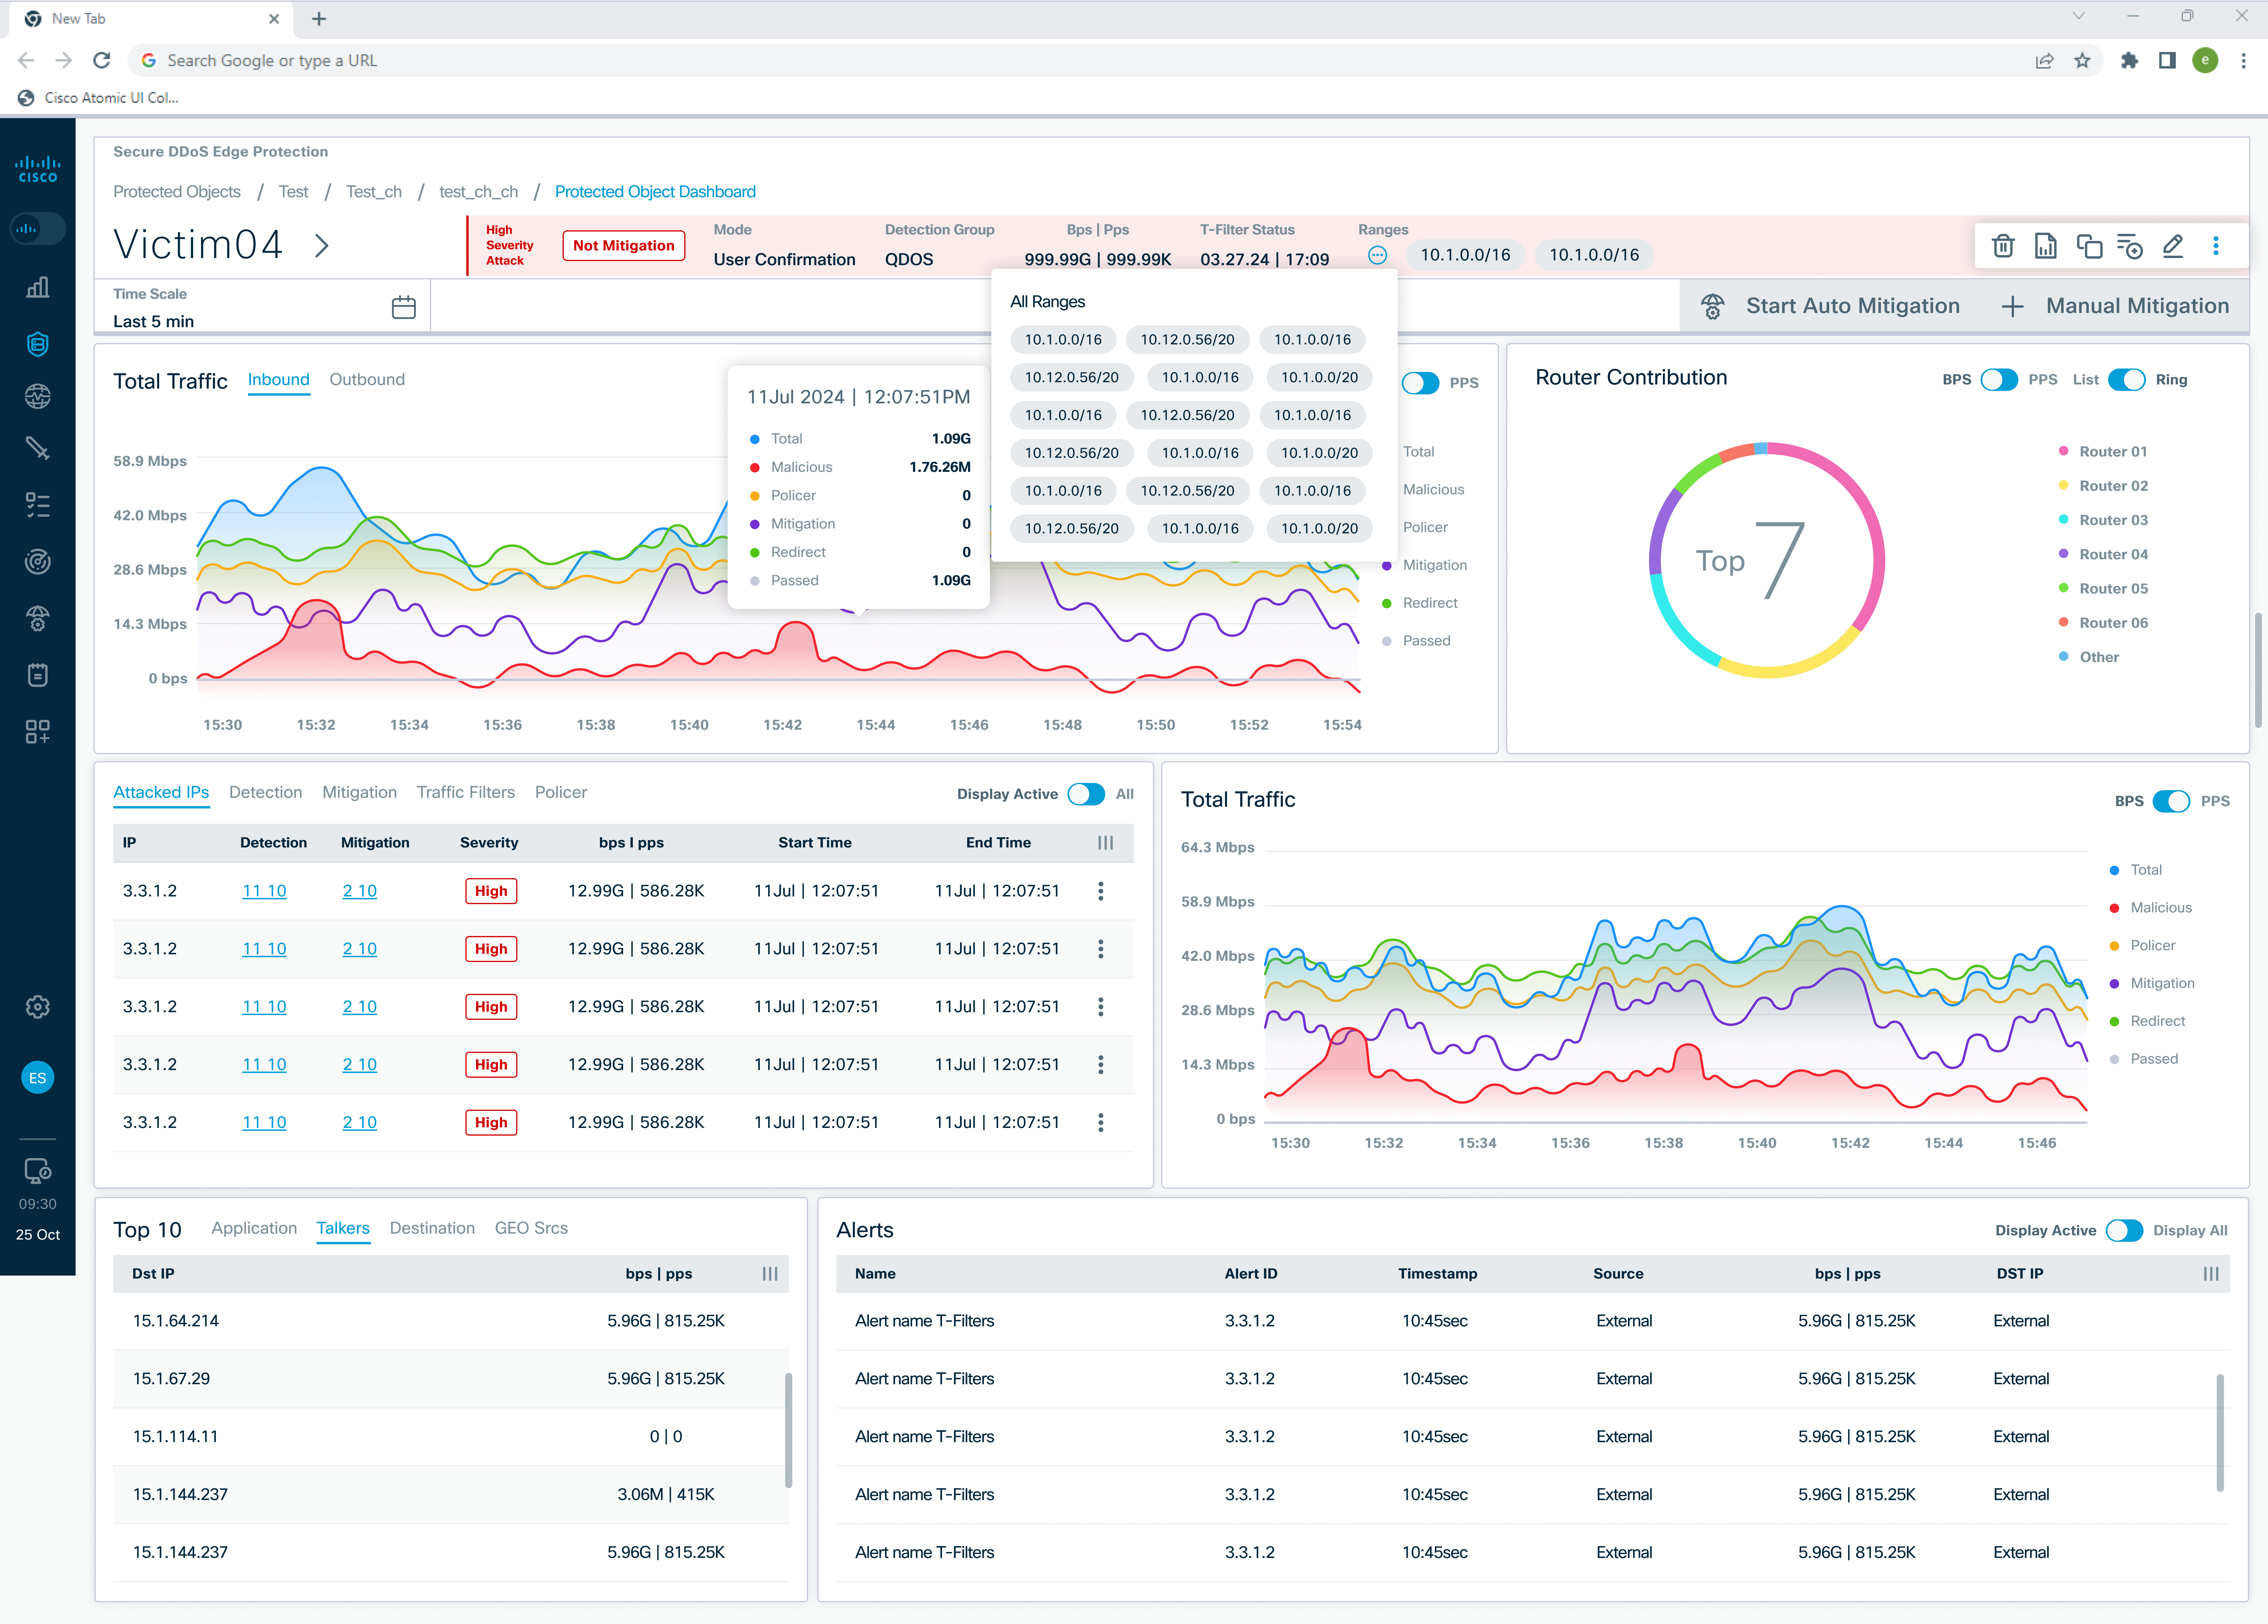Screen dimensions: 2268x1624
Task: Open vertical three-dot menu in header toolbar
Action: (2216, 246)
